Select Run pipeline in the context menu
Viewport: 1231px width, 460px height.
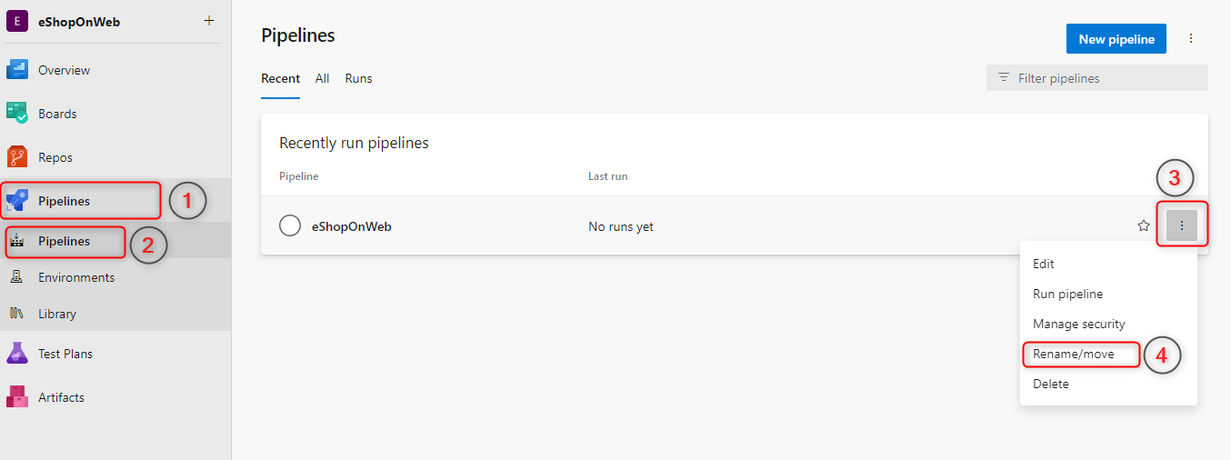(1067, 294)
